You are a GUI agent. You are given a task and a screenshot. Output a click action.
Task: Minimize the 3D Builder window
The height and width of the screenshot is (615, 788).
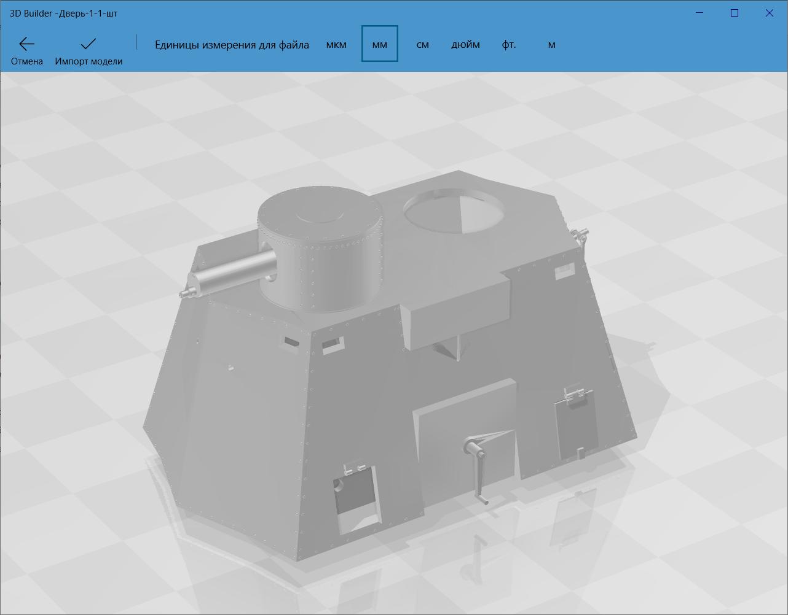[699, 13]
